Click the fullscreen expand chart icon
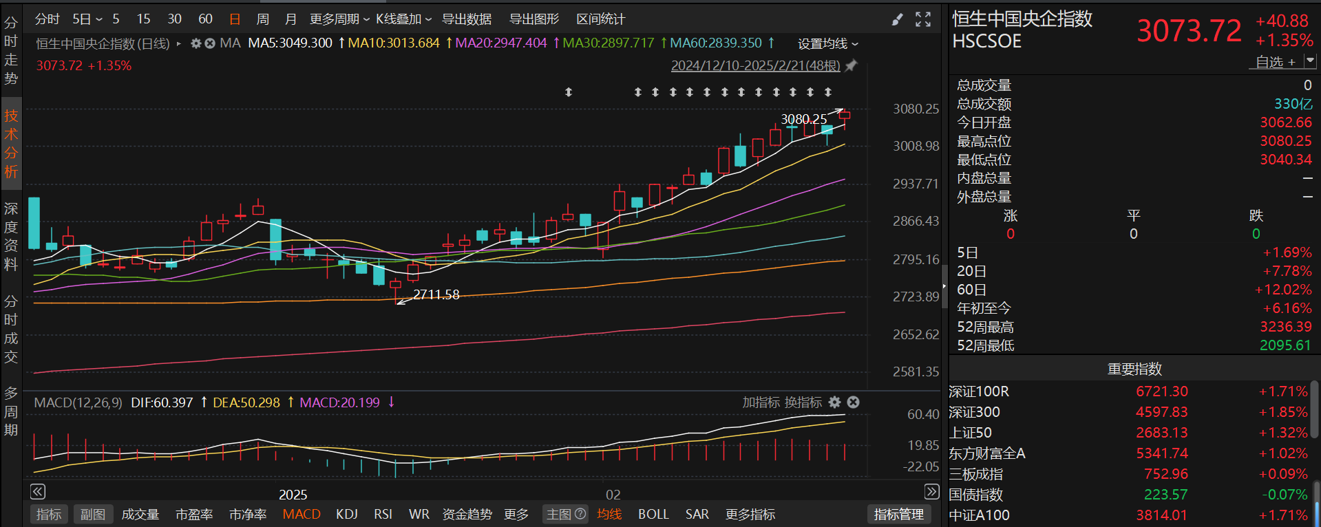This screenshot has width=1321, height=527. [x=923, y=19]
